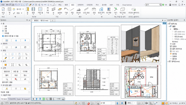This screenshot has width=186, height=105.
Task: Toggle the 환경 수준 switch in dashboard
Action: (3, 36)
